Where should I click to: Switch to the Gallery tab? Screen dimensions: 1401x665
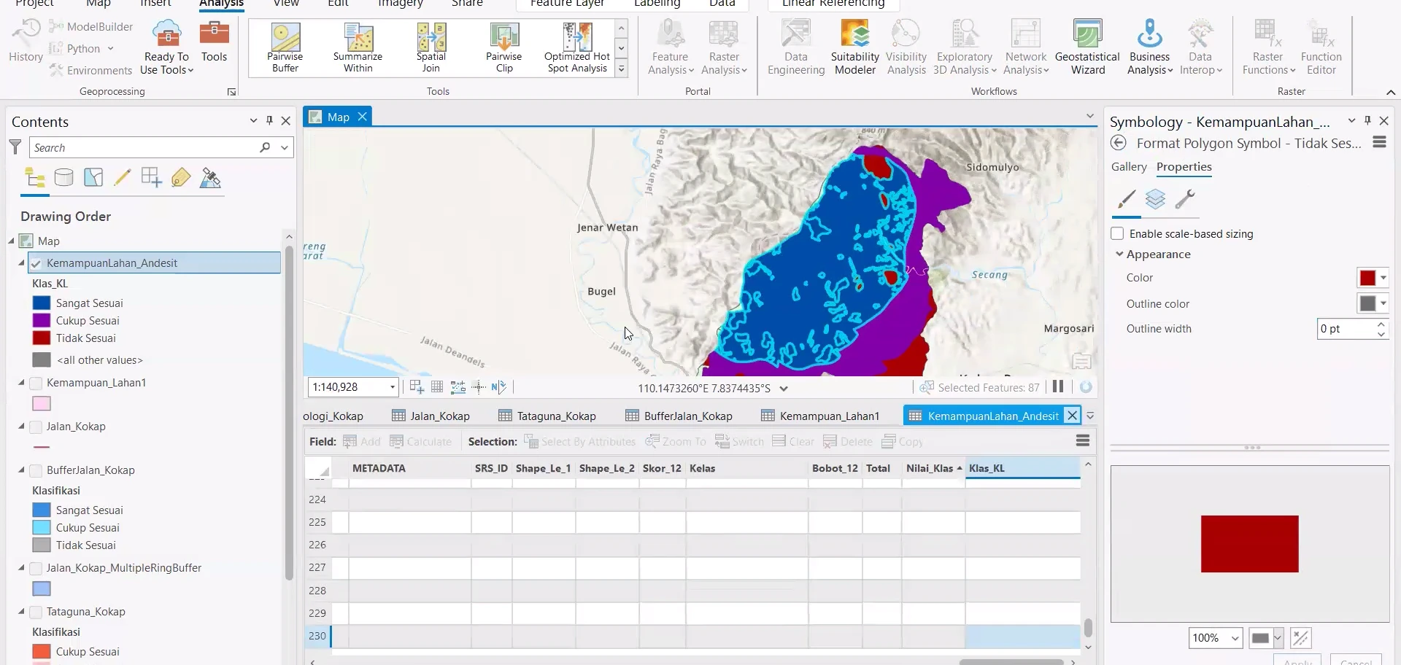1129,167
